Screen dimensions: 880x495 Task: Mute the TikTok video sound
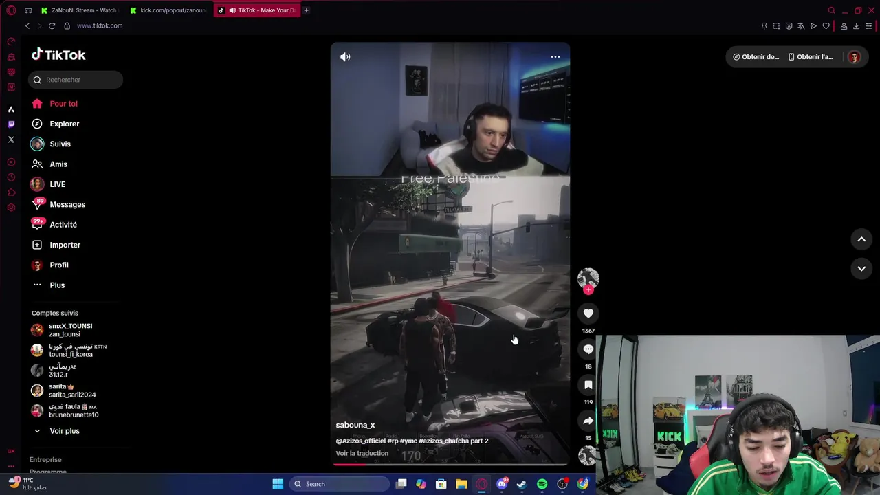pyautogui.click(x=345, y=57)
